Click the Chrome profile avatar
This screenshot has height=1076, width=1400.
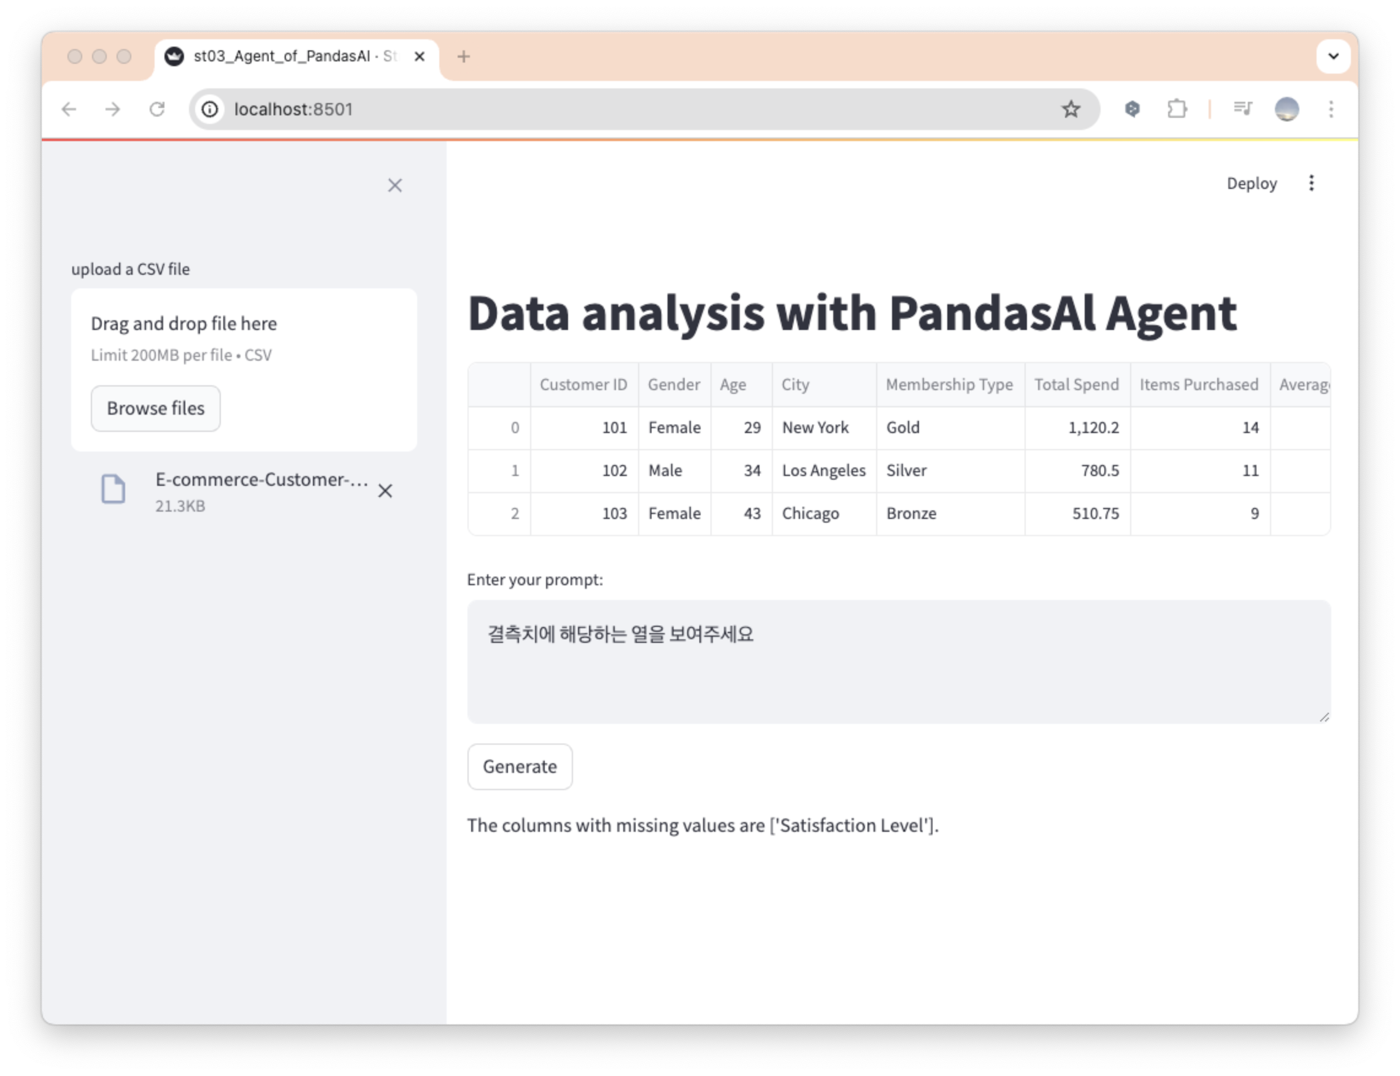click(x=1287, y=110)
